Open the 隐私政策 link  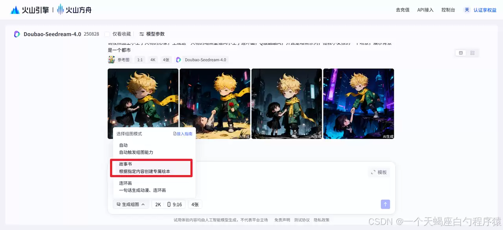click(321, 220)
